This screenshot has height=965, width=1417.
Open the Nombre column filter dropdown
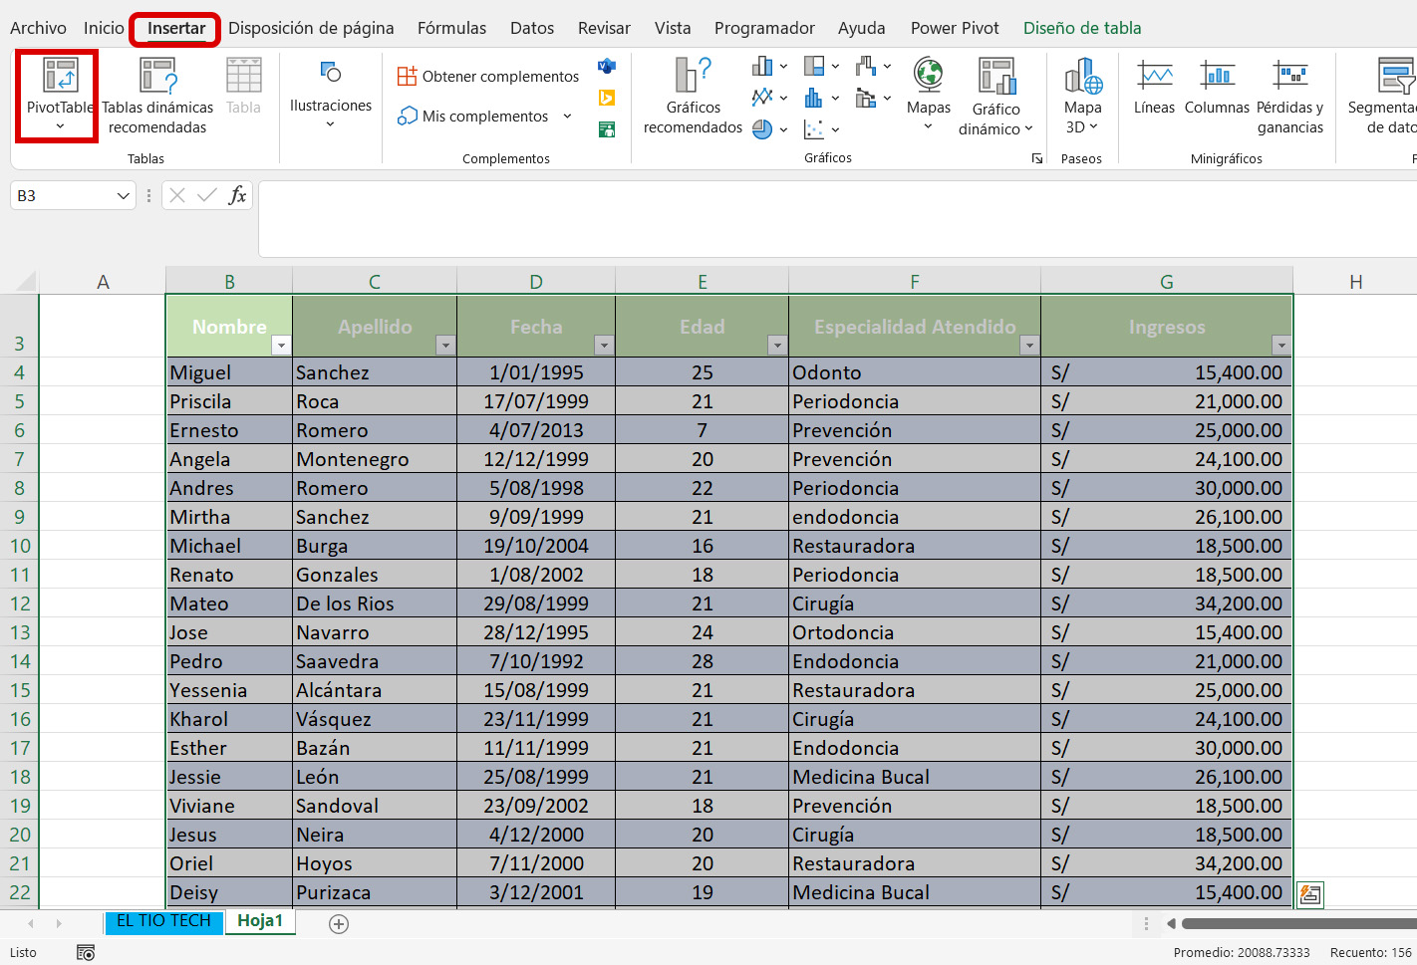pos(281,346)
